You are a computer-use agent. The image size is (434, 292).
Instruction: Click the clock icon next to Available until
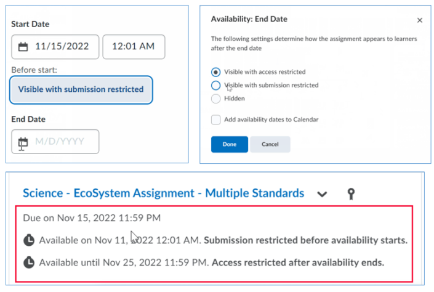(29, 262)
